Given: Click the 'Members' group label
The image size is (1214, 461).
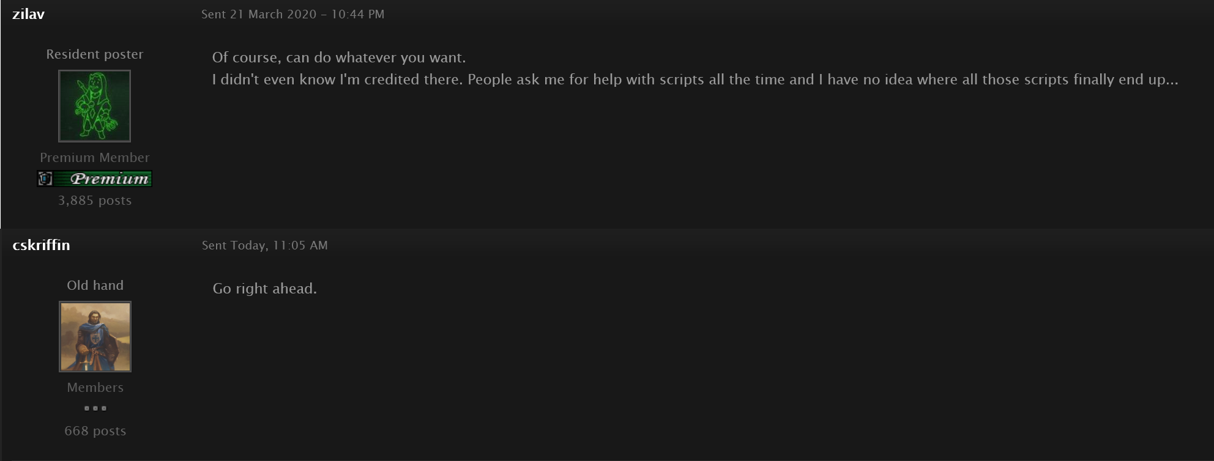Looking at the screenshot, I should 95,388.
